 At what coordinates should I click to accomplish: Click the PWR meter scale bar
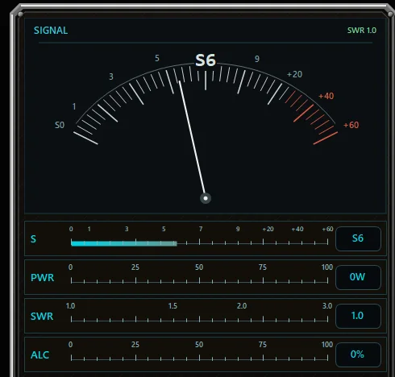(x=199, y=281)
